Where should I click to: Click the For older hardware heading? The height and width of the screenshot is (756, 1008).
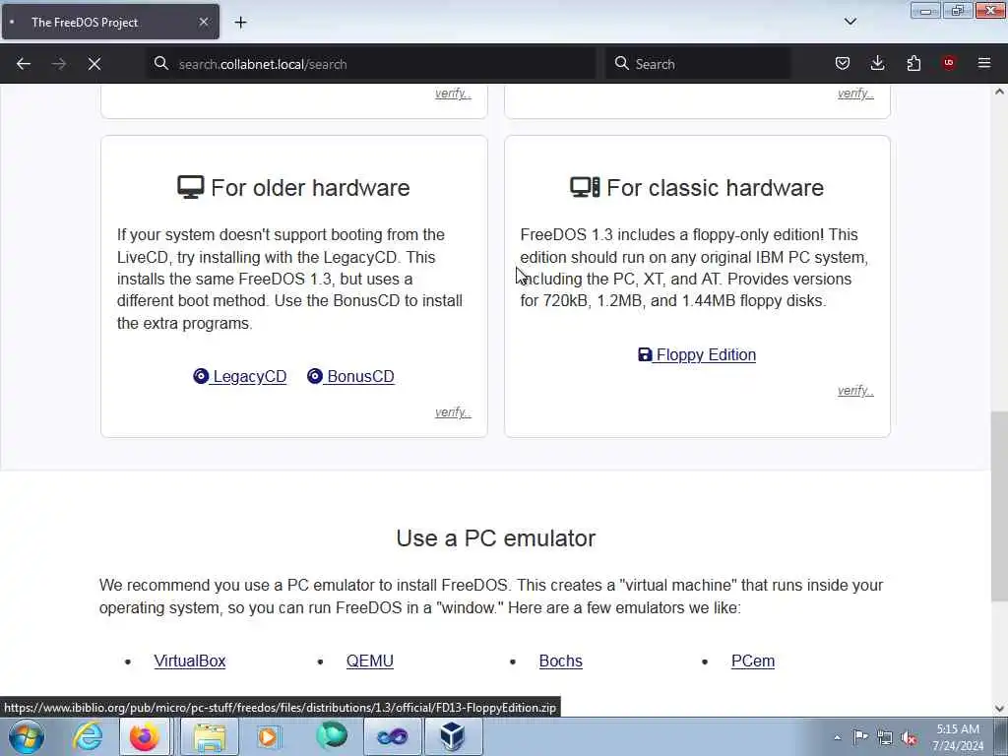point(293,188)
